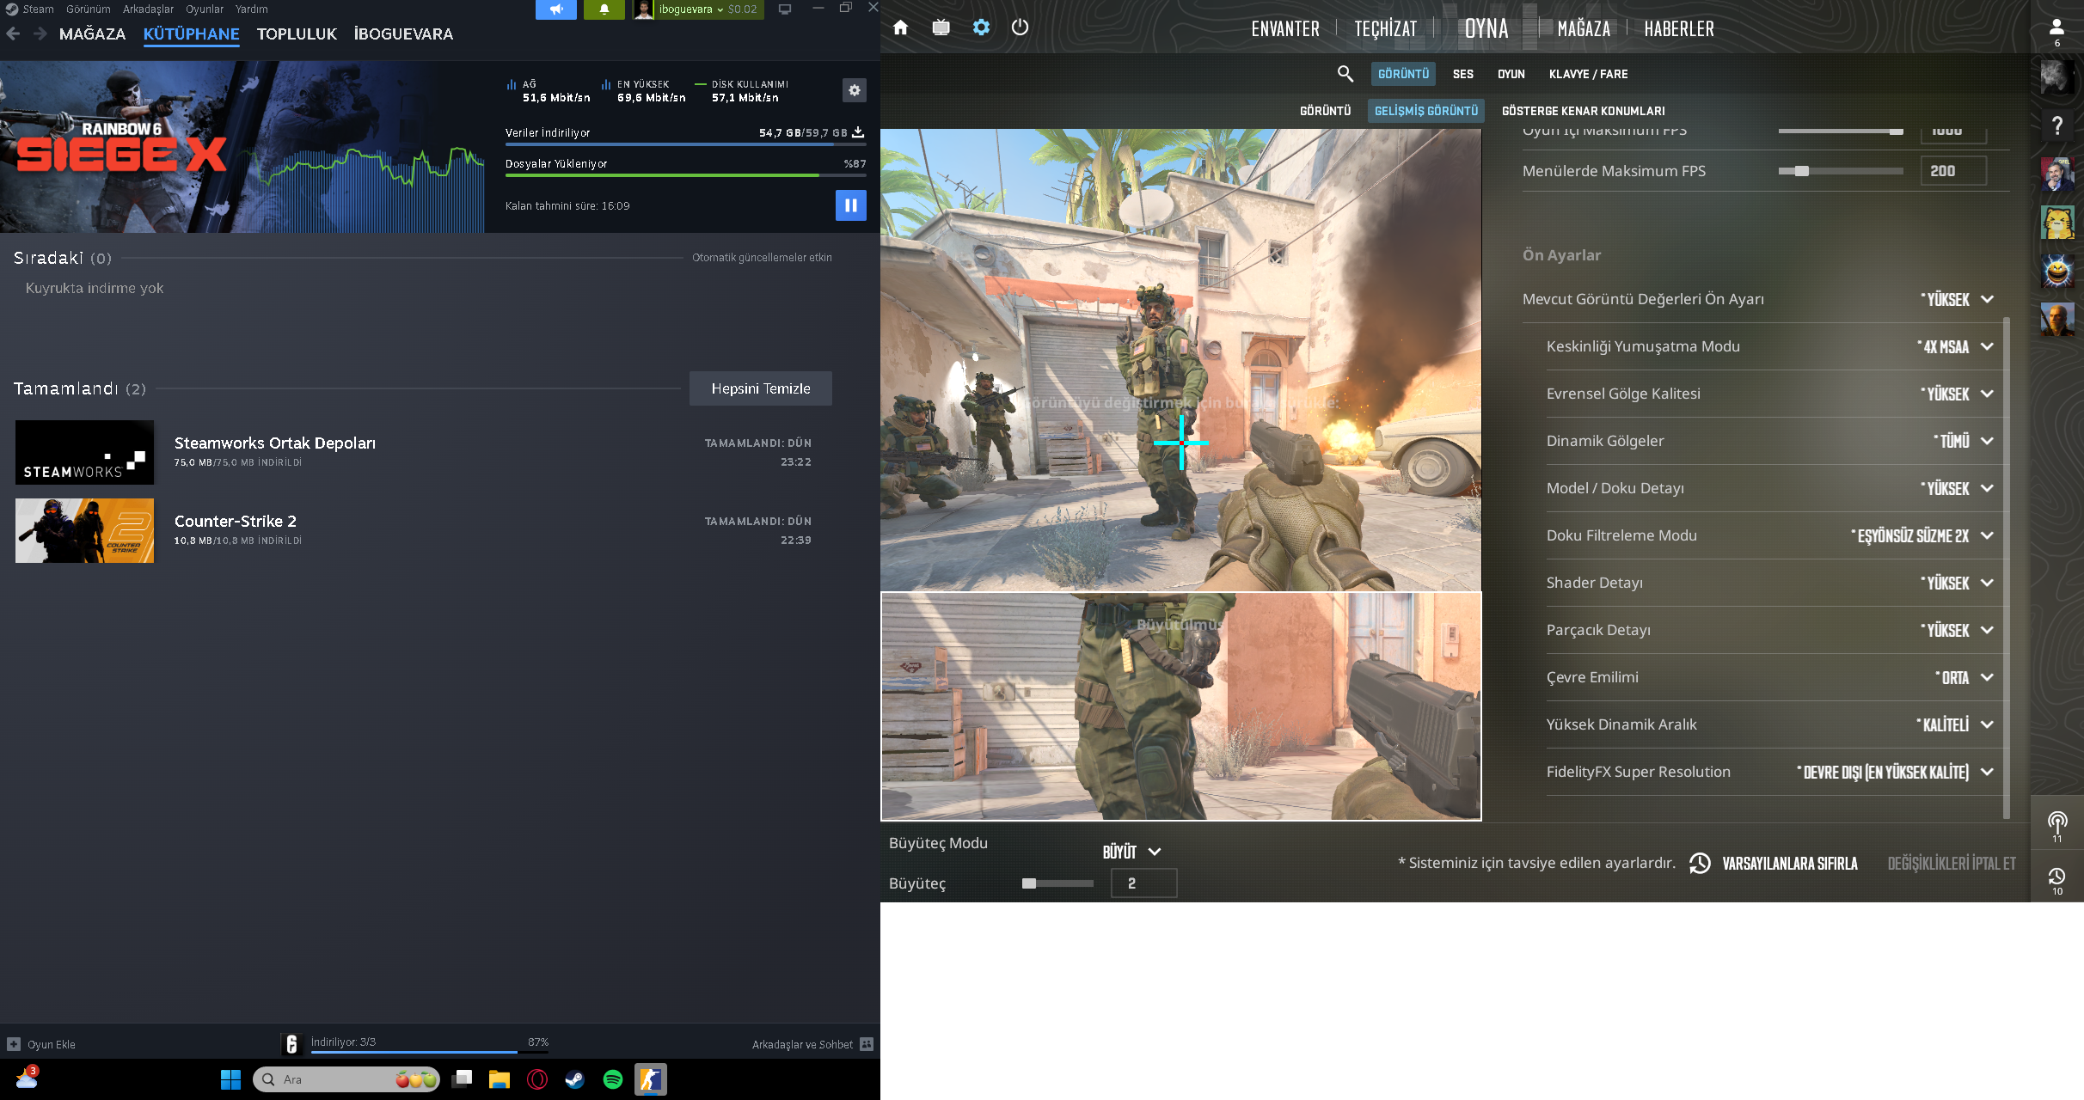Click Windows taskbar search box

pos(346,1079)
